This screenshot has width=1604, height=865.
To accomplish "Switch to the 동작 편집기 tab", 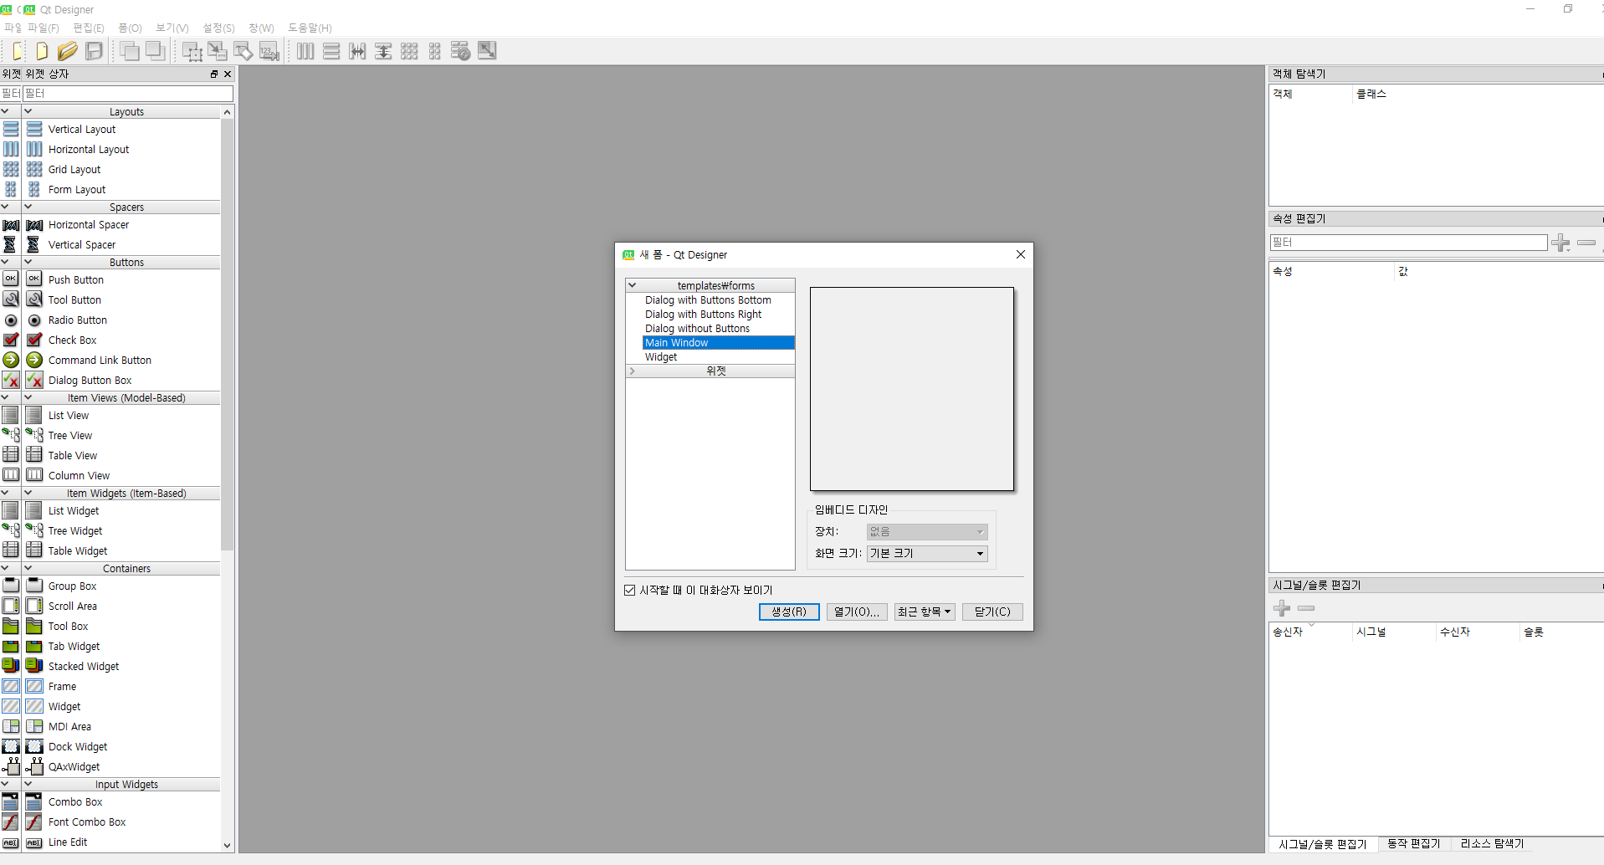I will coord(1413,844).
